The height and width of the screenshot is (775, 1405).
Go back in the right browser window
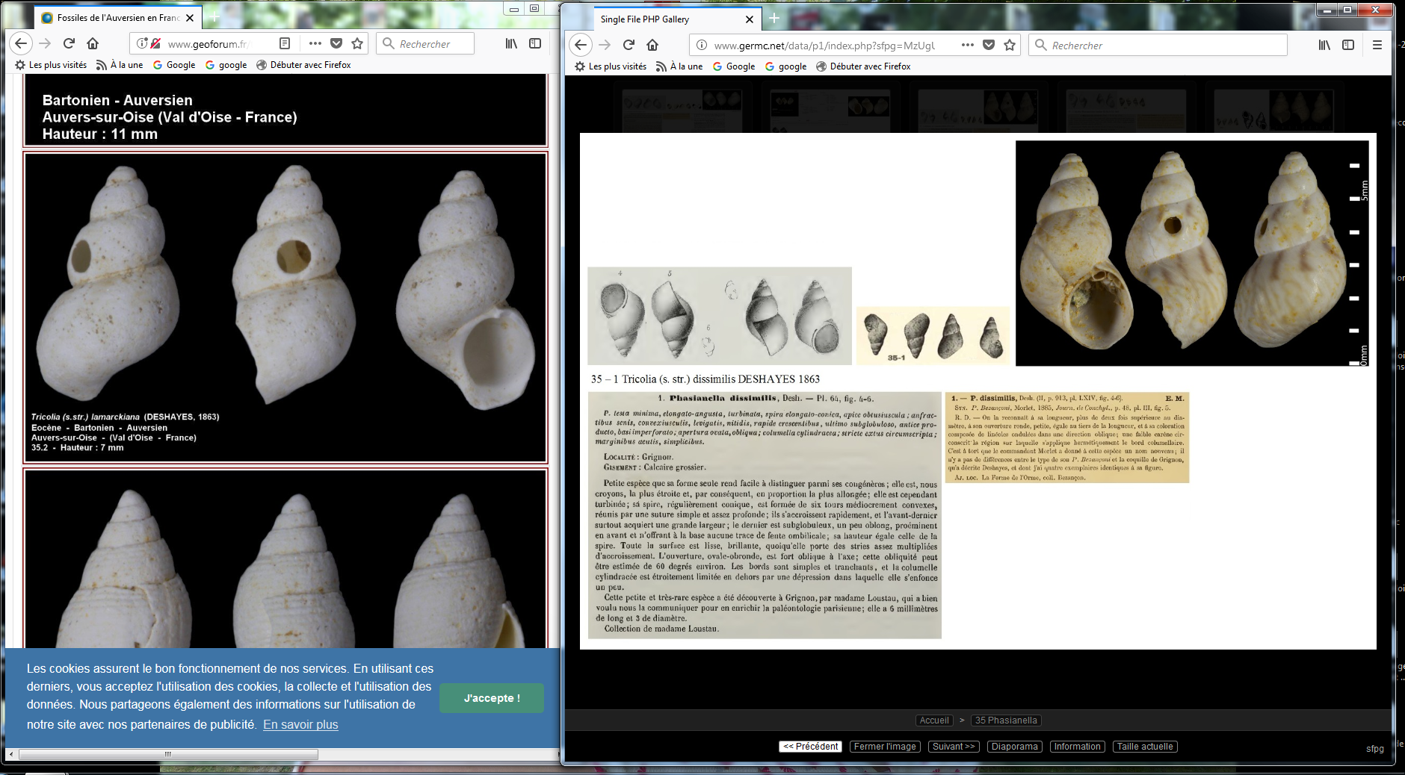pyautogui.click(x=581, y=45)
